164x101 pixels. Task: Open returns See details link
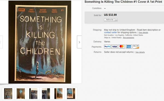[x=140, y=52]
